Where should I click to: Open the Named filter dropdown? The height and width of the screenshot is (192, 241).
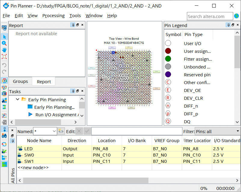[x=54, y=131]
